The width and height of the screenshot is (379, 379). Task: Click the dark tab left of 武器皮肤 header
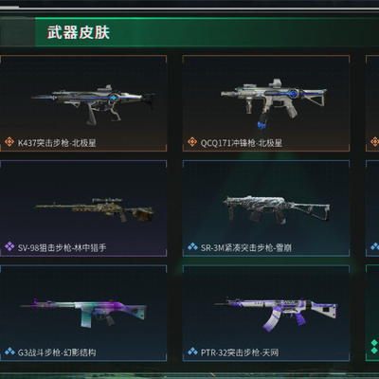(x=17, y=32)
